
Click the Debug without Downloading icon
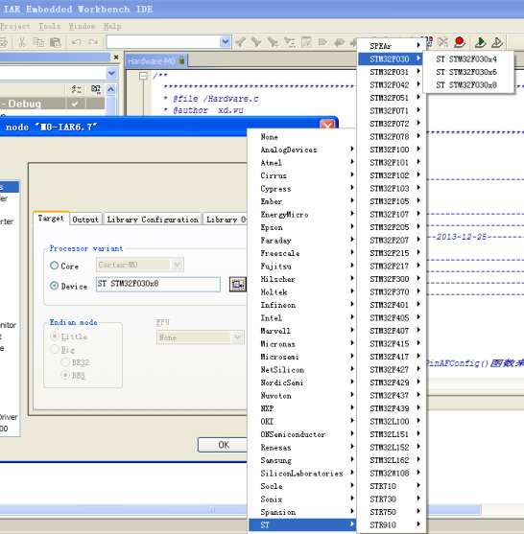point(497,42)
